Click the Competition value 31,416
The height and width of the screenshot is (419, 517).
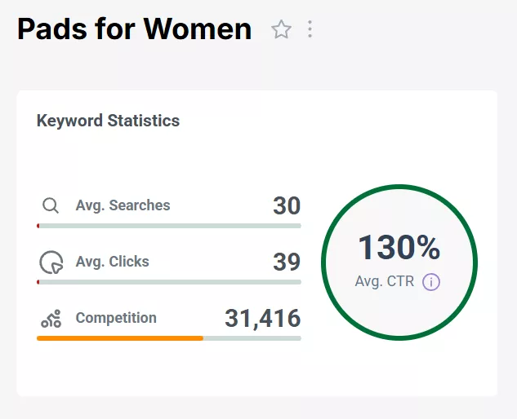(262, 319)
